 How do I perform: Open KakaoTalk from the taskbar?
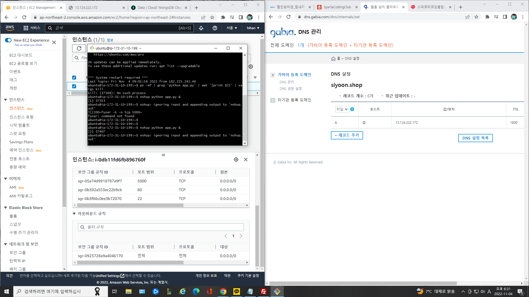tap(237, 291)
